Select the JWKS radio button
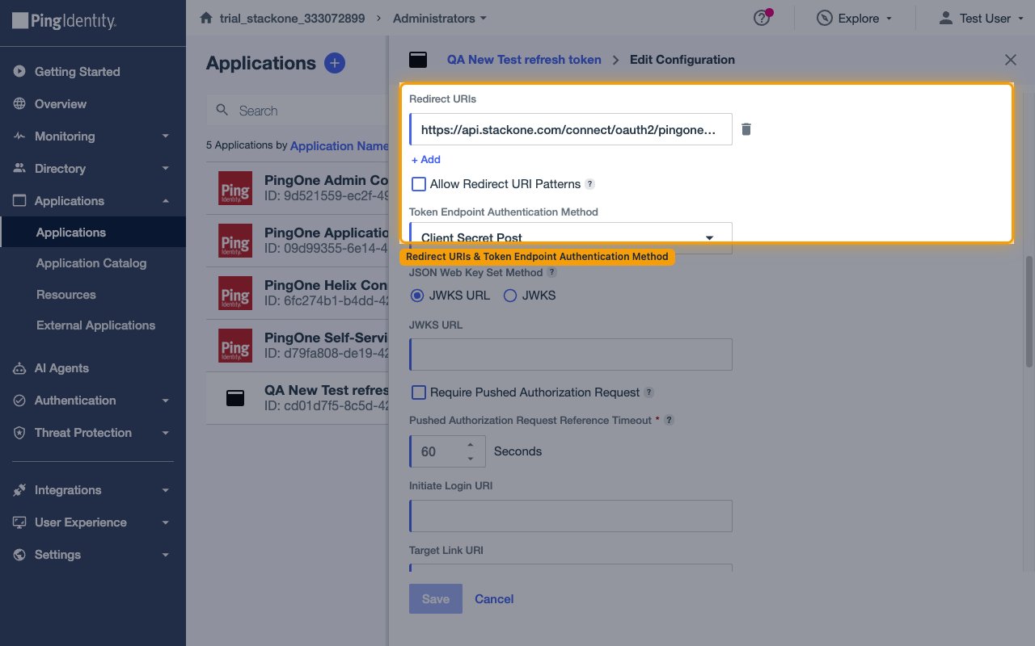The height and width of the screenshot is (646, 1035). tap(510, 296)
